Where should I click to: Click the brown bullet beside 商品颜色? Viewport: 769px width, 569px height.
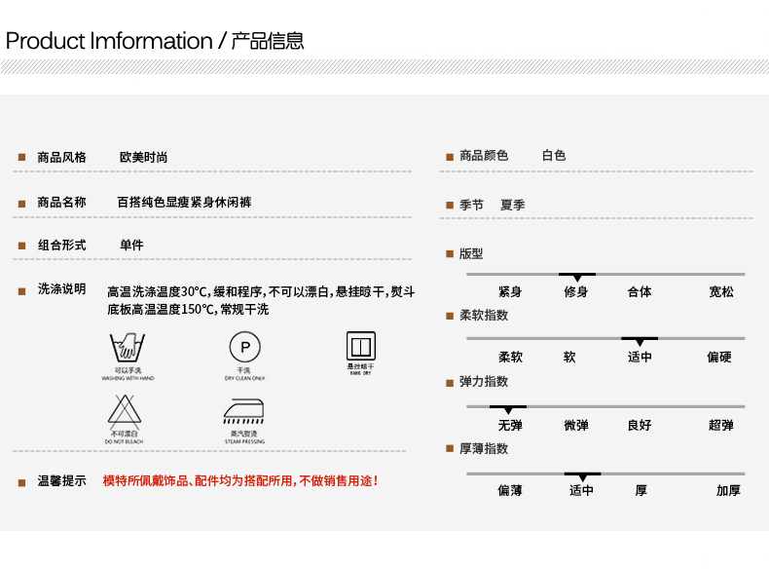pos(450,157)
